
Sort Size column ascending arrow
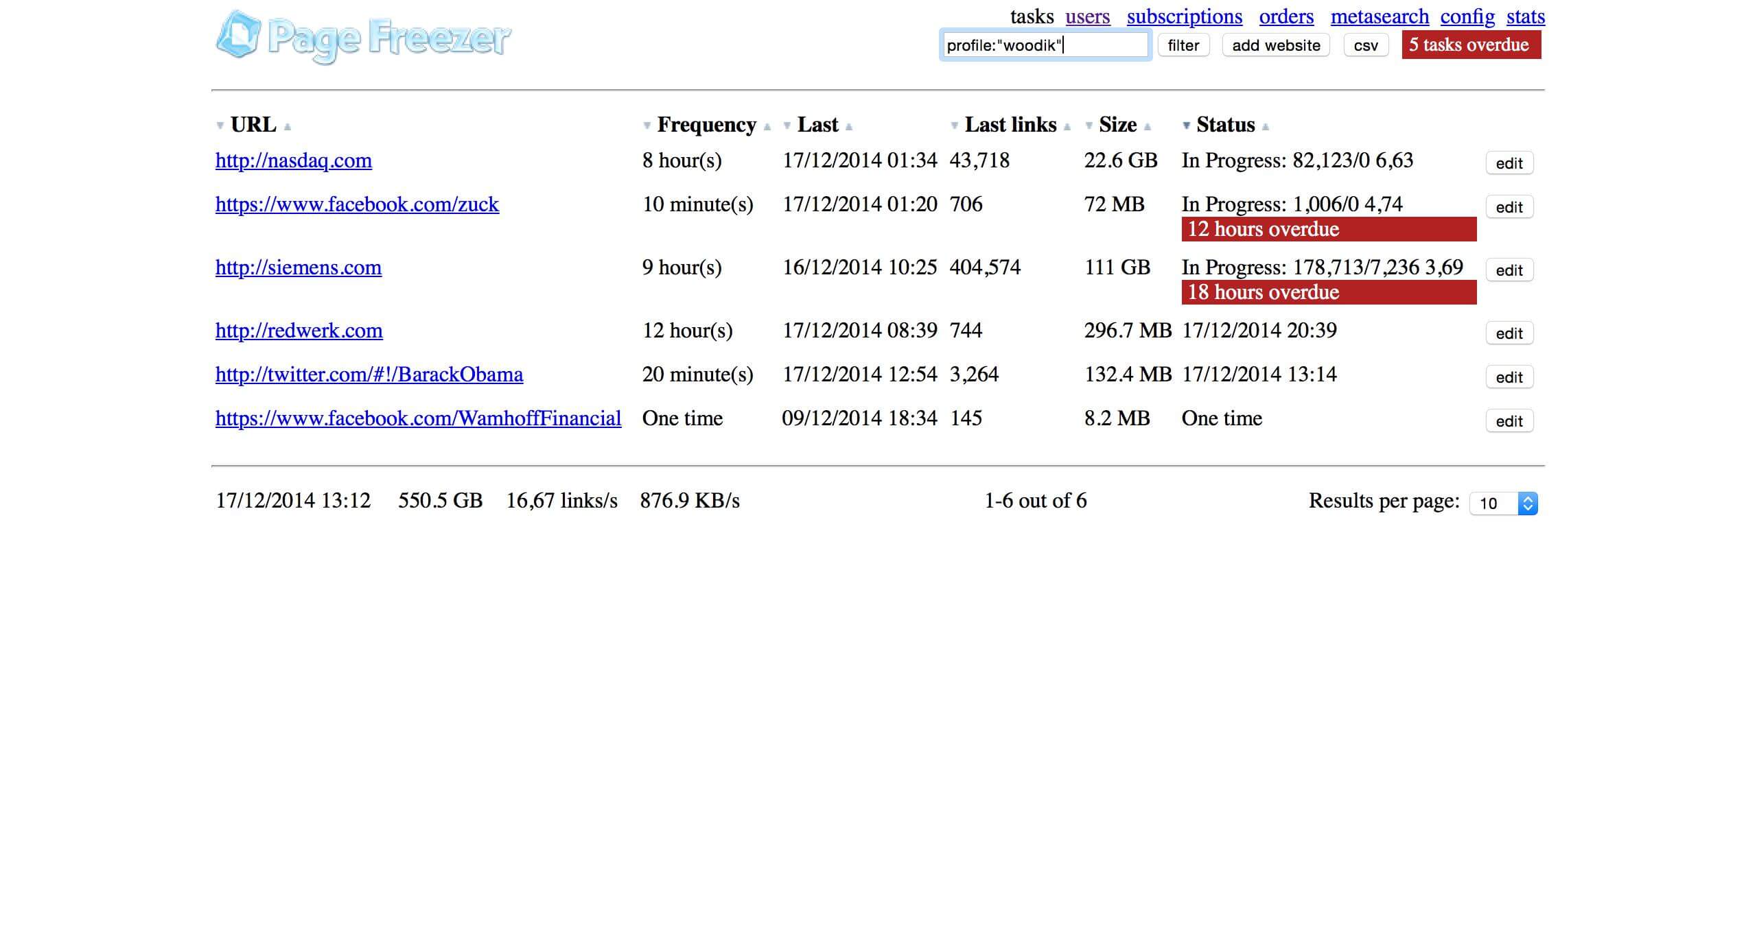pos(1148,126)
